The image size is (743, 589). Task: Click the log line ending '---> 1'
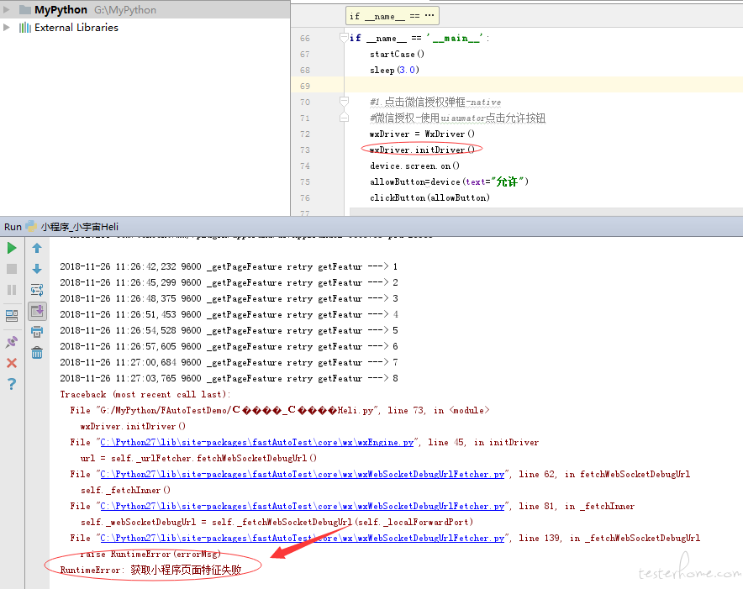click(x=229, y=267)
